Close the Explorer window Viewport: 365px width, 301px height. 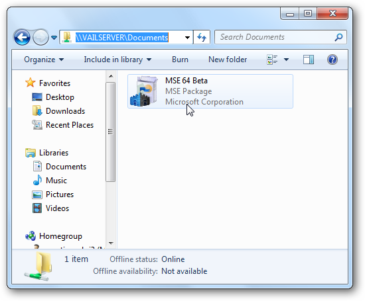[x=332, y=13]
